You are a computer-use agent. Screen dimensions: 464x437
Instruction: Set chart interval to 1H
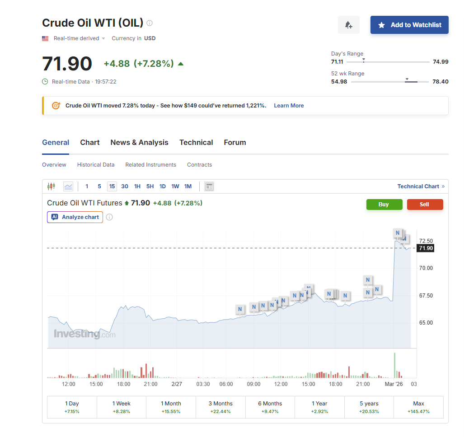point(137,186)
